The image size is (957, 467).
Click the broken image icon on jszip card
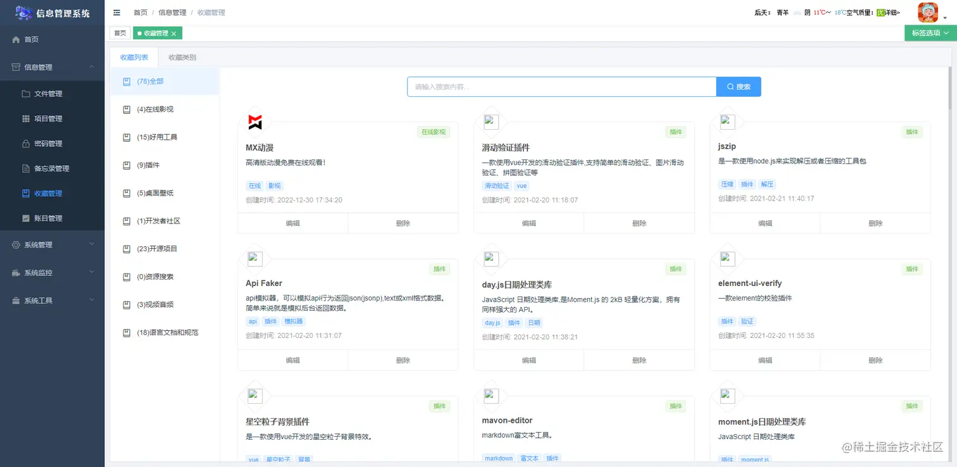tap(727, 121)
